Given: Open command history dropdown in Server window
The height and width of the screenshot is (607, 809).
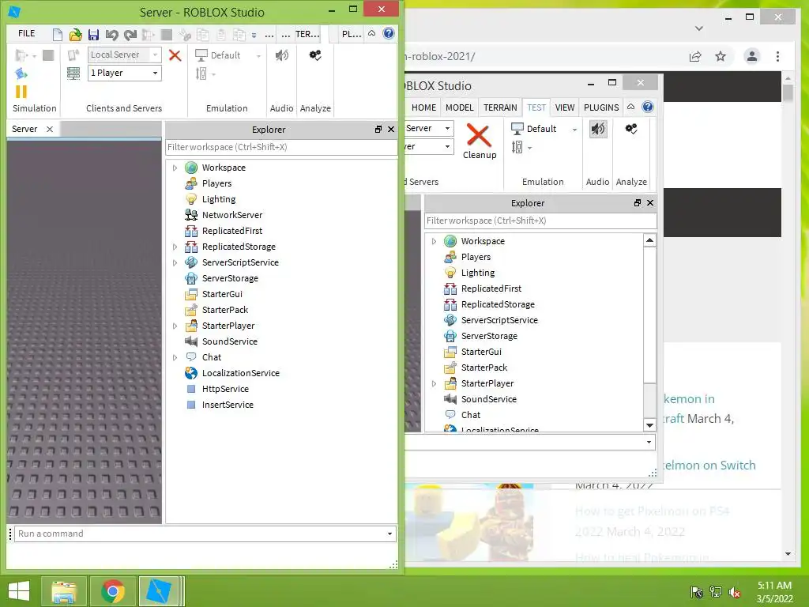Looking at the screenshot, I should tap(390, 533).
